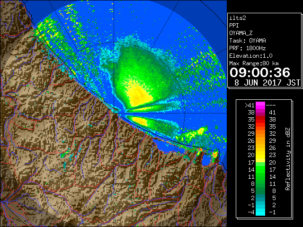Click the purple 38–41 dBZ legend band

tap(260, 113)
